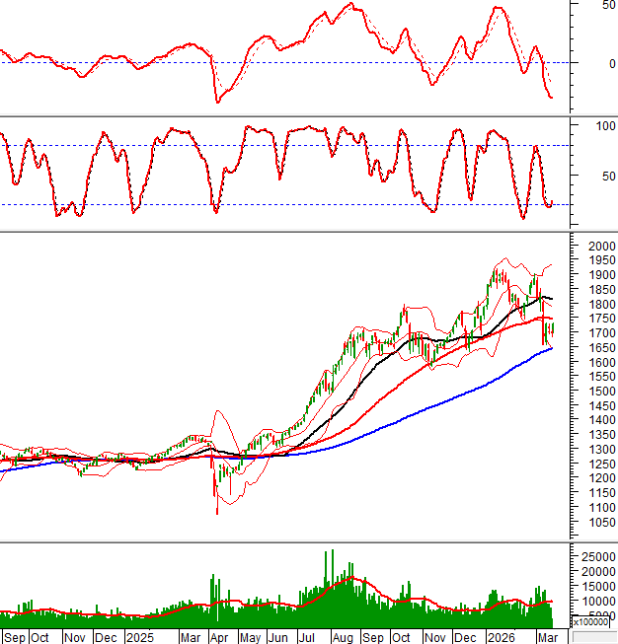Select the Aug month label on time axis
Screen dimensions: 618x644
tap(342, 637)
